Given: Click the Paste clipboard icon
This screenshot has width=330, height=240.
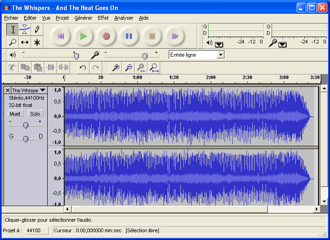Looking at the screenshot, I should (38, 68).
